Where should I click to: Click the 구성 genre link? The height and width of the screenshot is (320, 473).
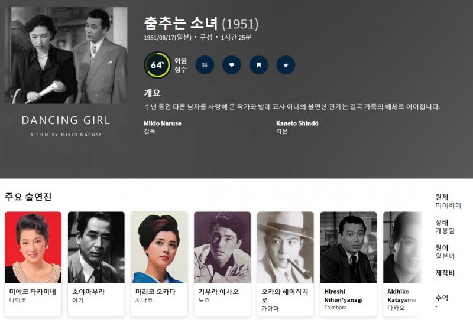pyautogui.click(x=206, y=37)
